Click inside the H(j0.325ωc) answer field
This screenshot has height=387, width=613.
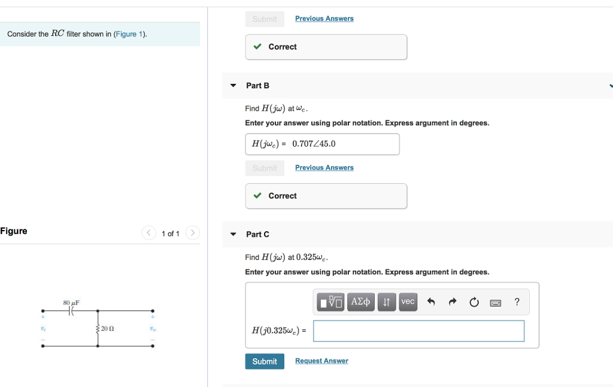coord(418,331)
